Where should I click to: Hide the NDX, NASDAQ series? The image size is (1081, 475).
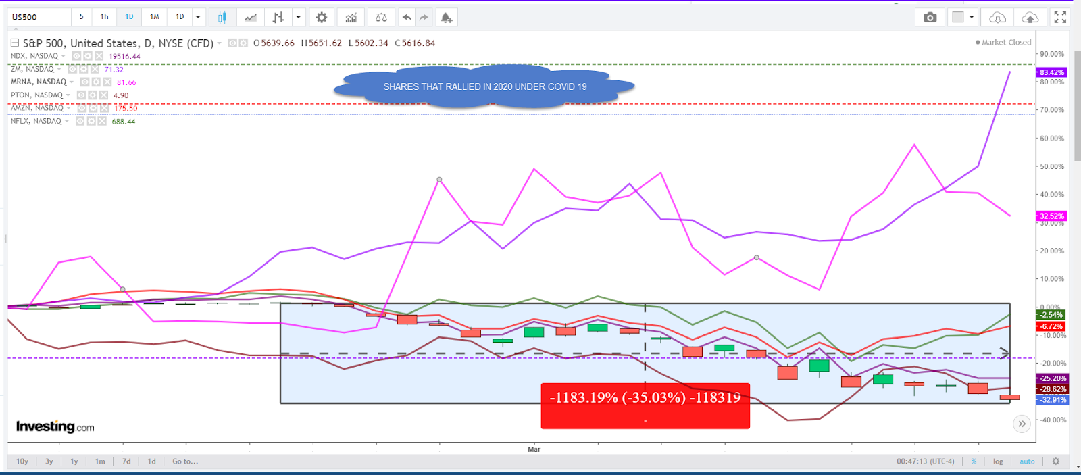pyautogui.click(x=77, y=56)
